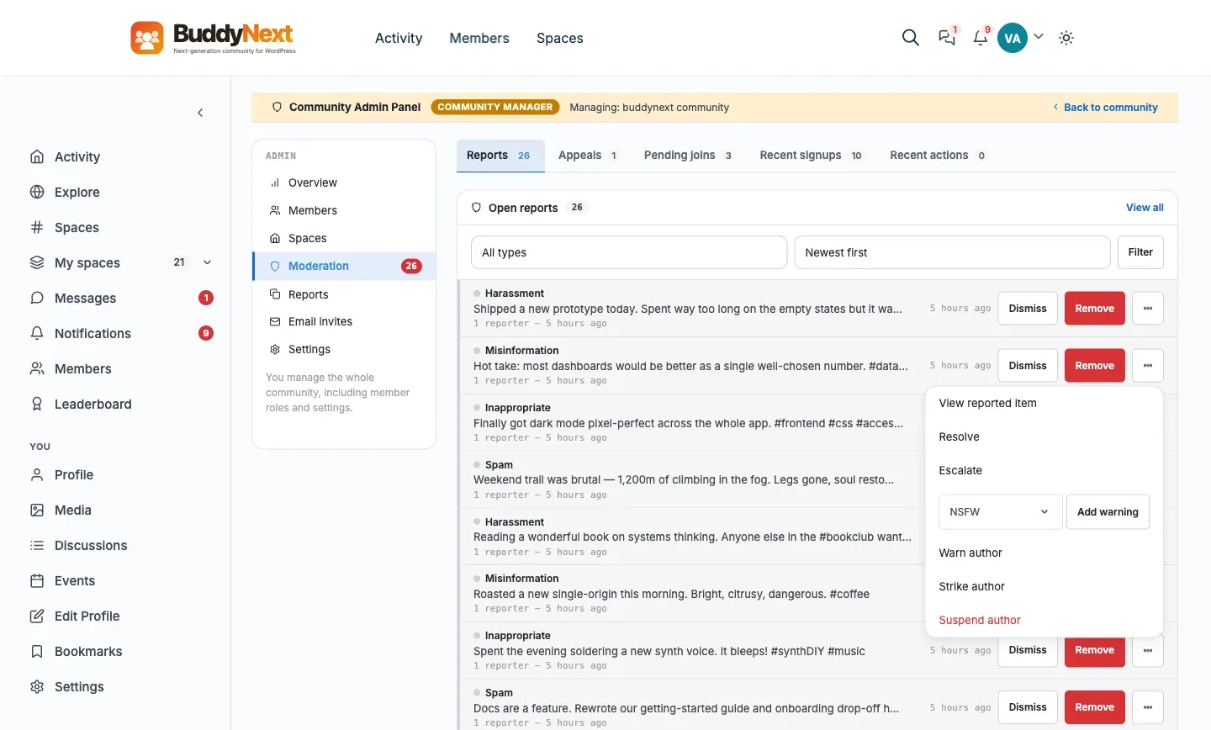Screen dimensions: 1211x730
Task: Click the Add warning button
Action: click(1108, 512)
